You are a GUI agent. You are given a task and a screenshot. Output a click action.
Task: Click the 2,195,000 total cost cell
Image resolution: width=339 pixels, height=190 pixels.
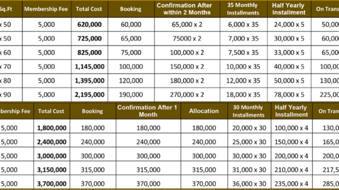[90, 95]
